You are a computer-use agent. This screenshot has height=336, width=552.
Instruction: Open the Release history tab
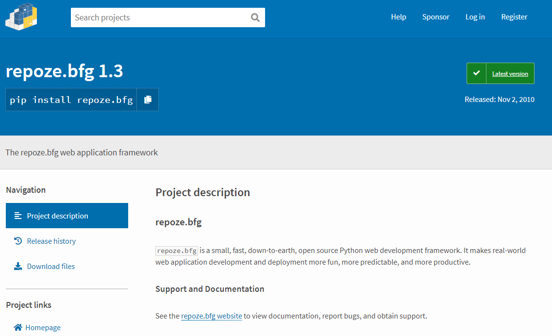[x=51, y=241]
